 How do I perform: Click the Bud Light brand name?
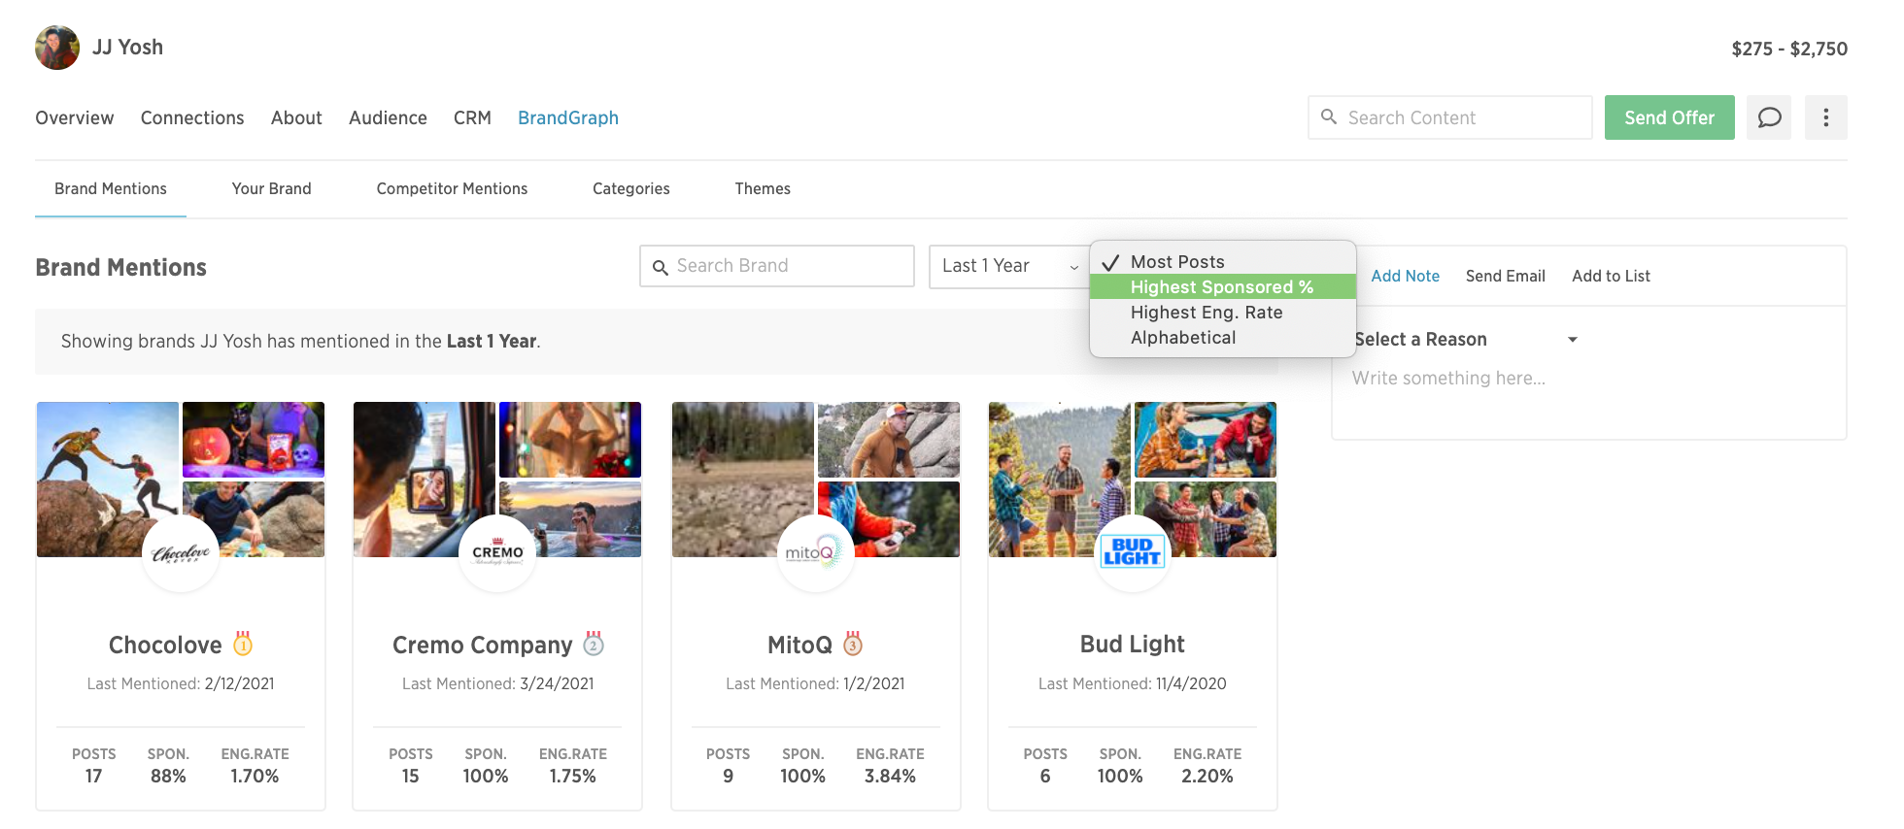click(x=1133, y=645)
